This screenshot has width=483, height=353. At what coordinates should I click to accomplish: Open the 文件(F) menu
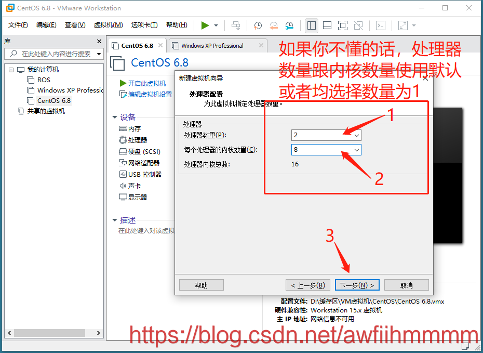click(x=18, y=25)
